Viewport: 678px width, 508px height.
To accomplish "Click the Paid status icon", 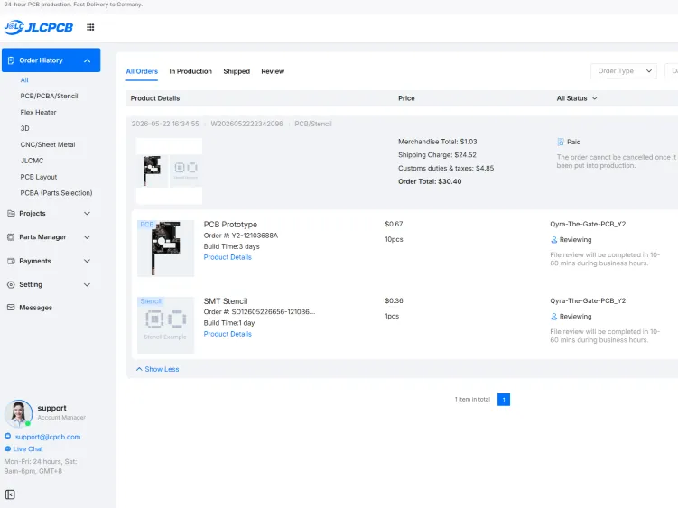I will click(561, 142).
